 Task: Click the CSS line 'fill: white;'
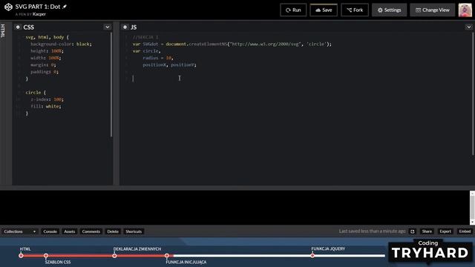(46, 106)
